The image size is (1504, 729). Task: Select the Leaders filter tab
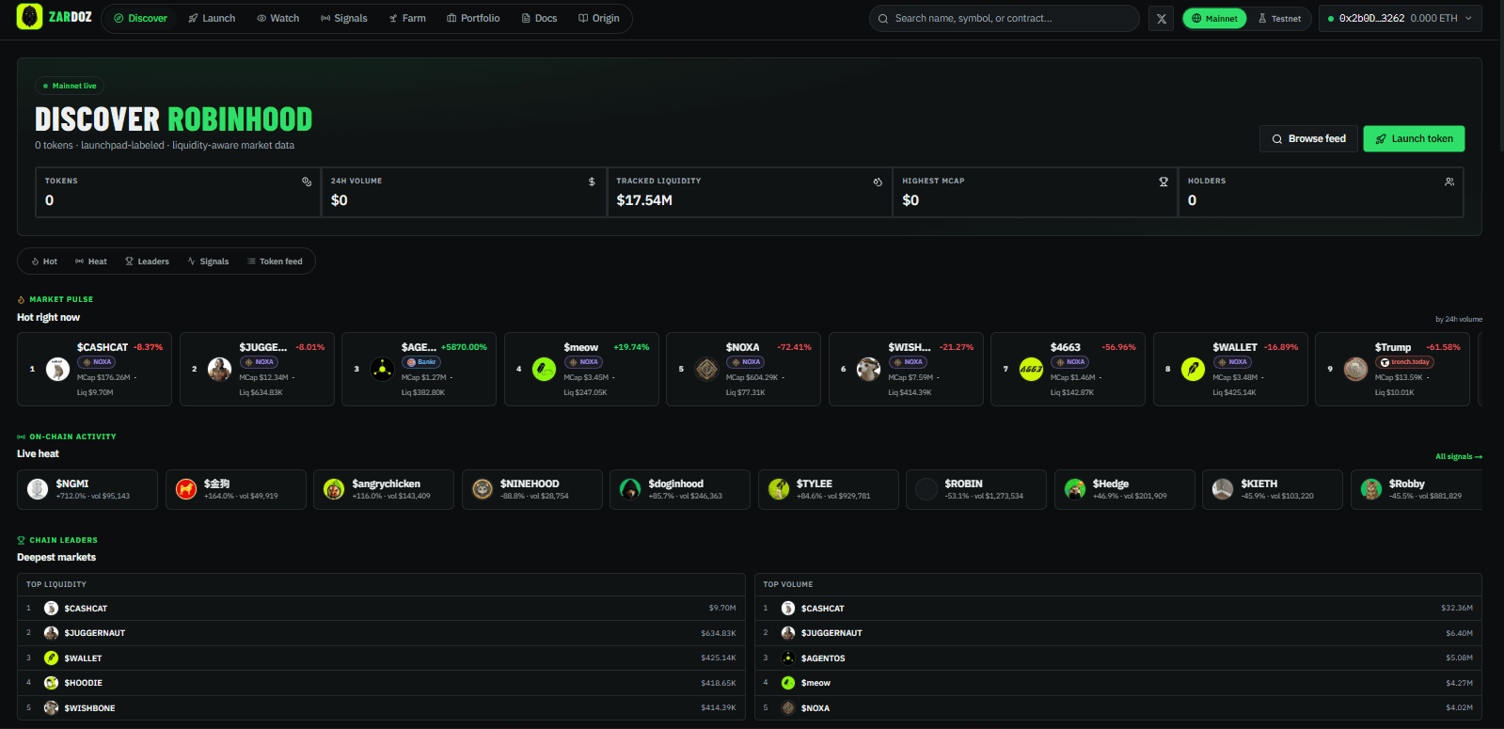click(x=147, y=261)
